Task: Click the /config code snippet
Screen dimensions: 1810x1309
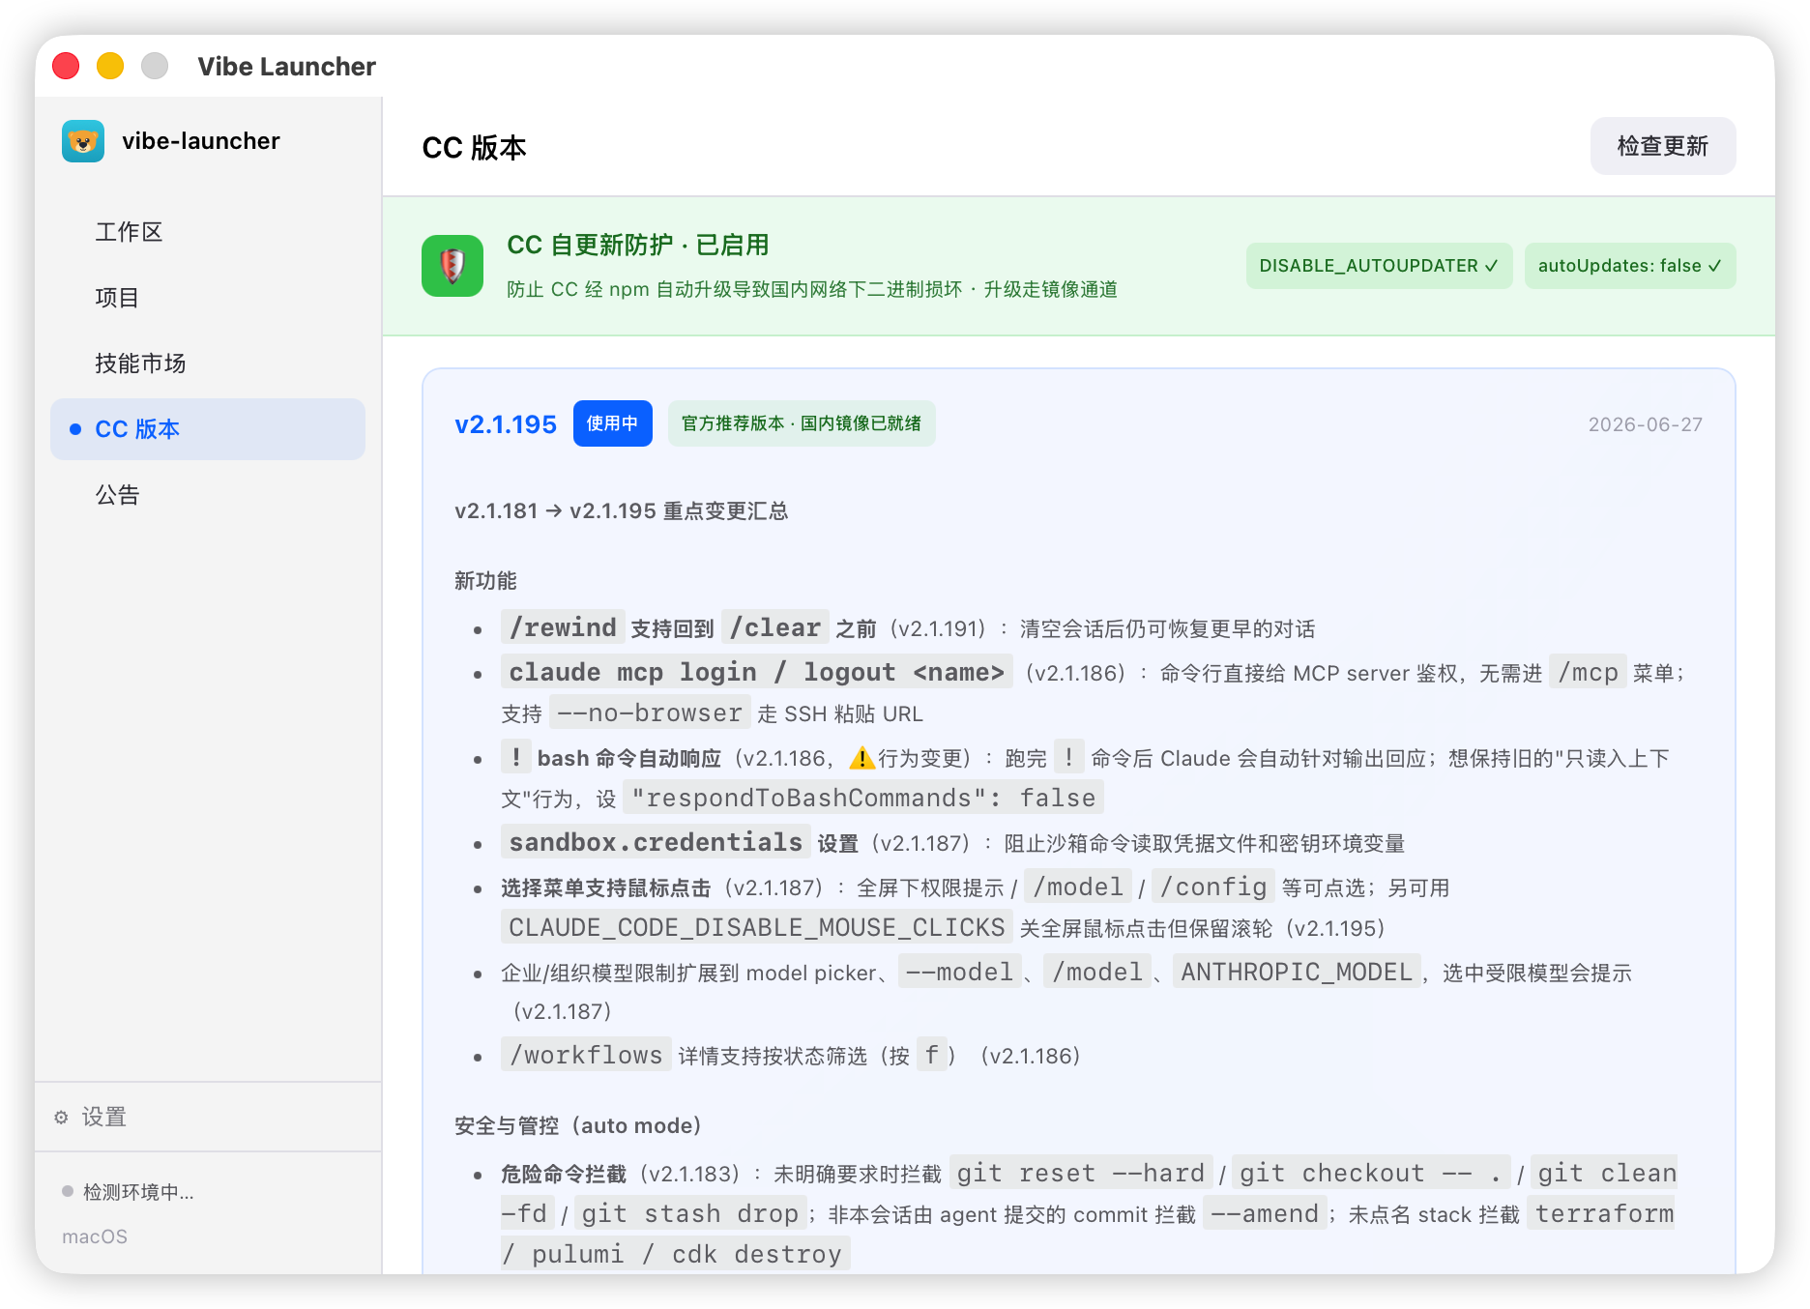Action: (x=1213, y=887)
